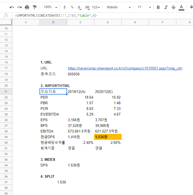Select column B header
Viewport: 193px width, 195px height.
pos(53,22)
